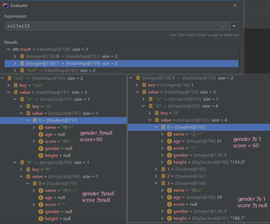Screen dimensions: 270x224
Task: Collapse "A" -> ArrayList@747 node
Action: click(x=15, y=99)
